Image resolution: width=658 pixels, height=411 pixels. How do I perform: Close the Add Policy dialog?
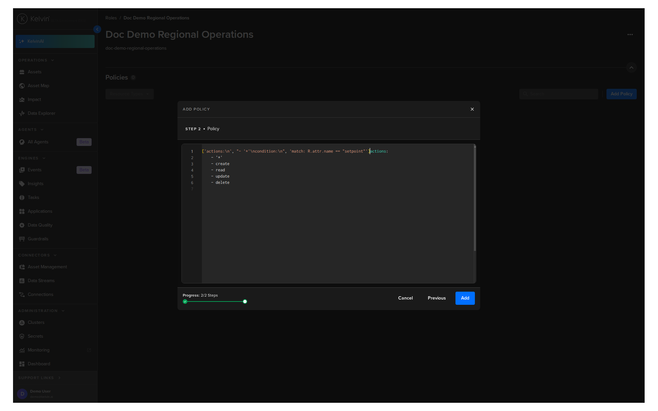pos(472,109)
